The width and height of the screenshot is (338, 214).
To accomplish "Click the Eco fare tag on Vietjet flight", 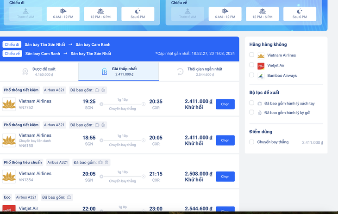I will pyautogui.click(x=7, y=197).
